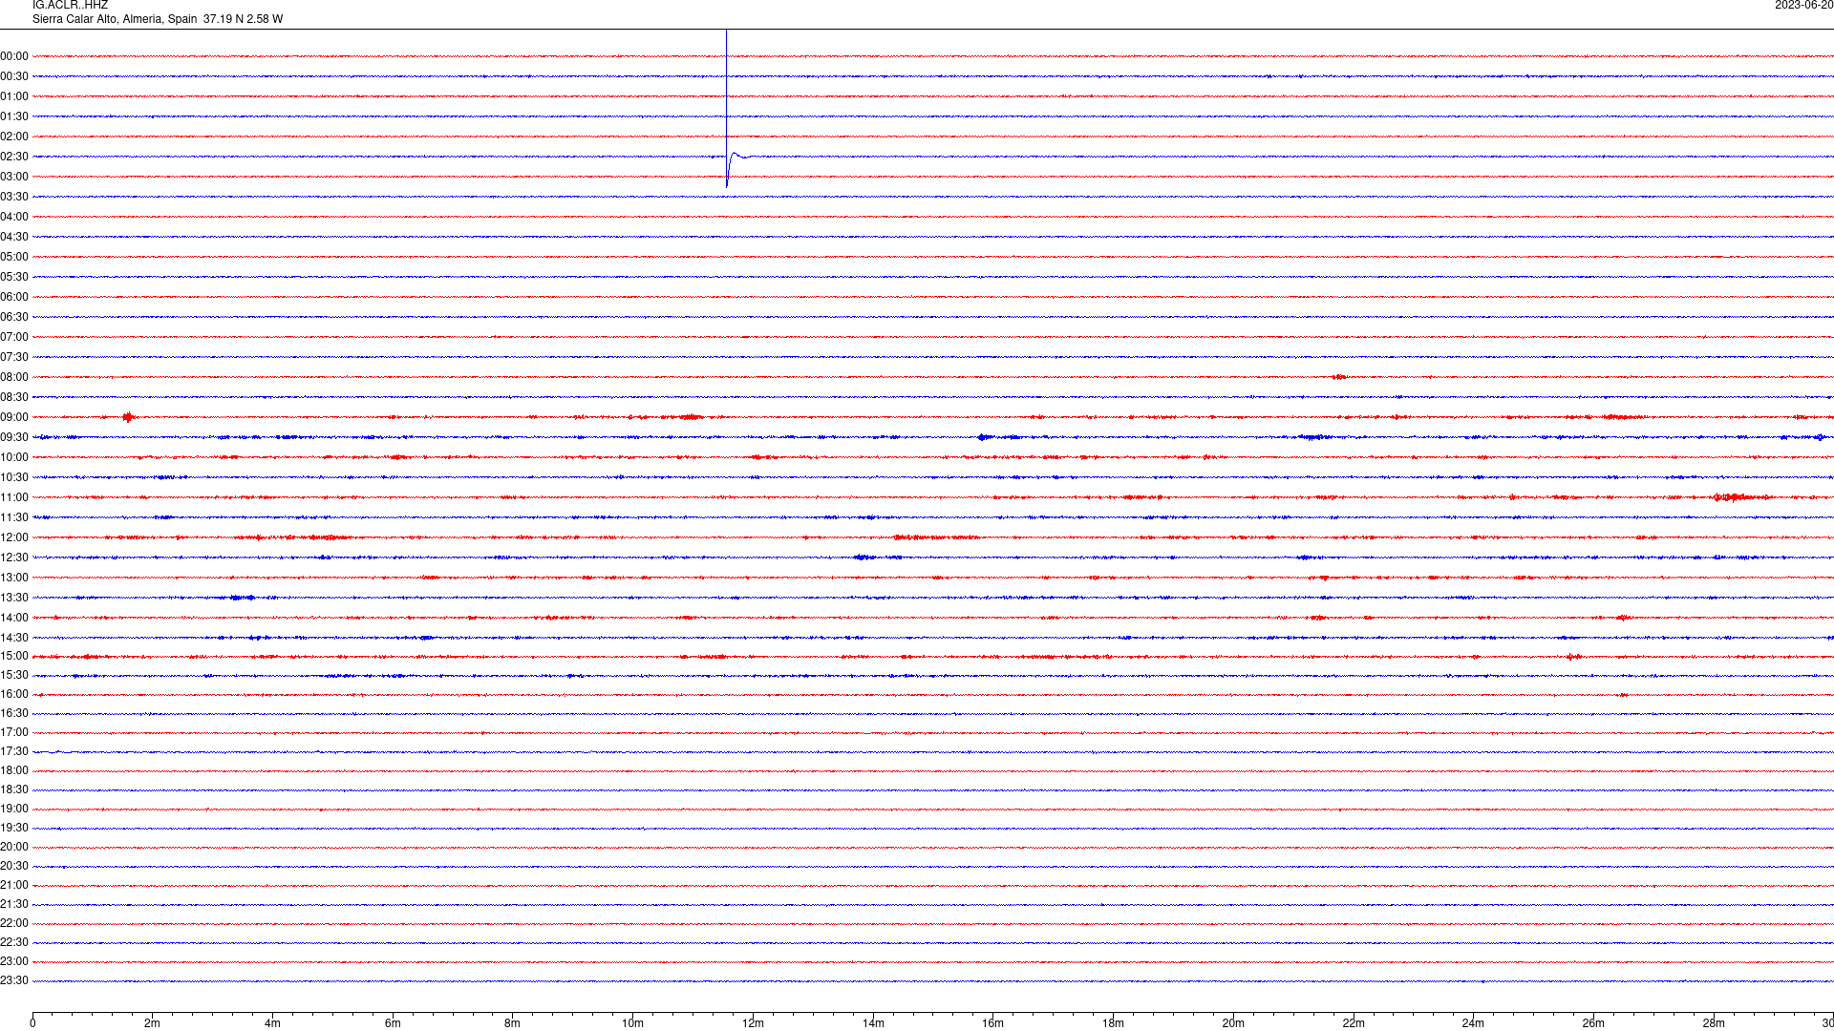The width and height of the screenshot is (1834, 1031).
Task: Click the station code IG.ACLR..HHZ
Action: coord(70,6)
